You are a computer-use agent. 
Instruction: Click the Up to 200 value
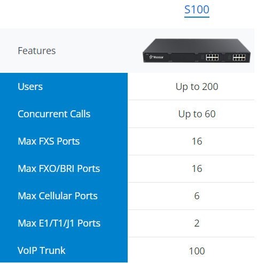(197, 87)
